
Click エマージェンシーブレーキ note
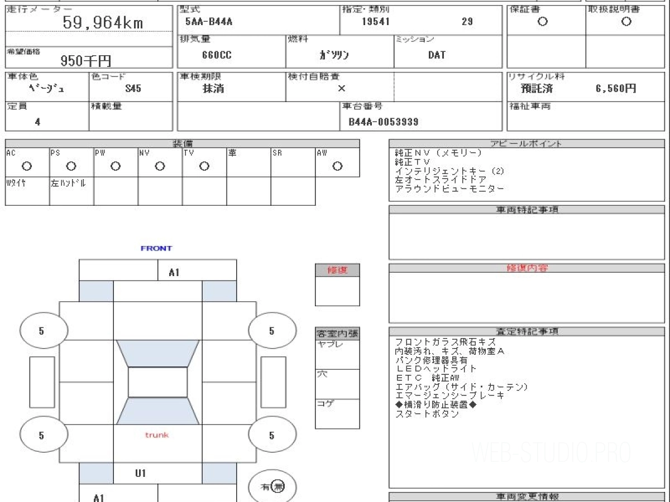[x=449, y=396]
